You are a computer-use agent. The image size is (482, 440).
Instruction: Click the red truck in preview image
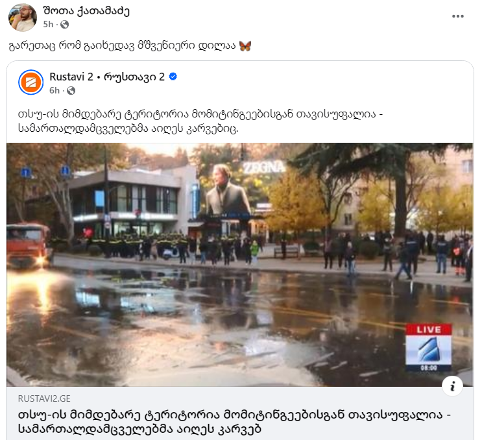click(29, 245)
